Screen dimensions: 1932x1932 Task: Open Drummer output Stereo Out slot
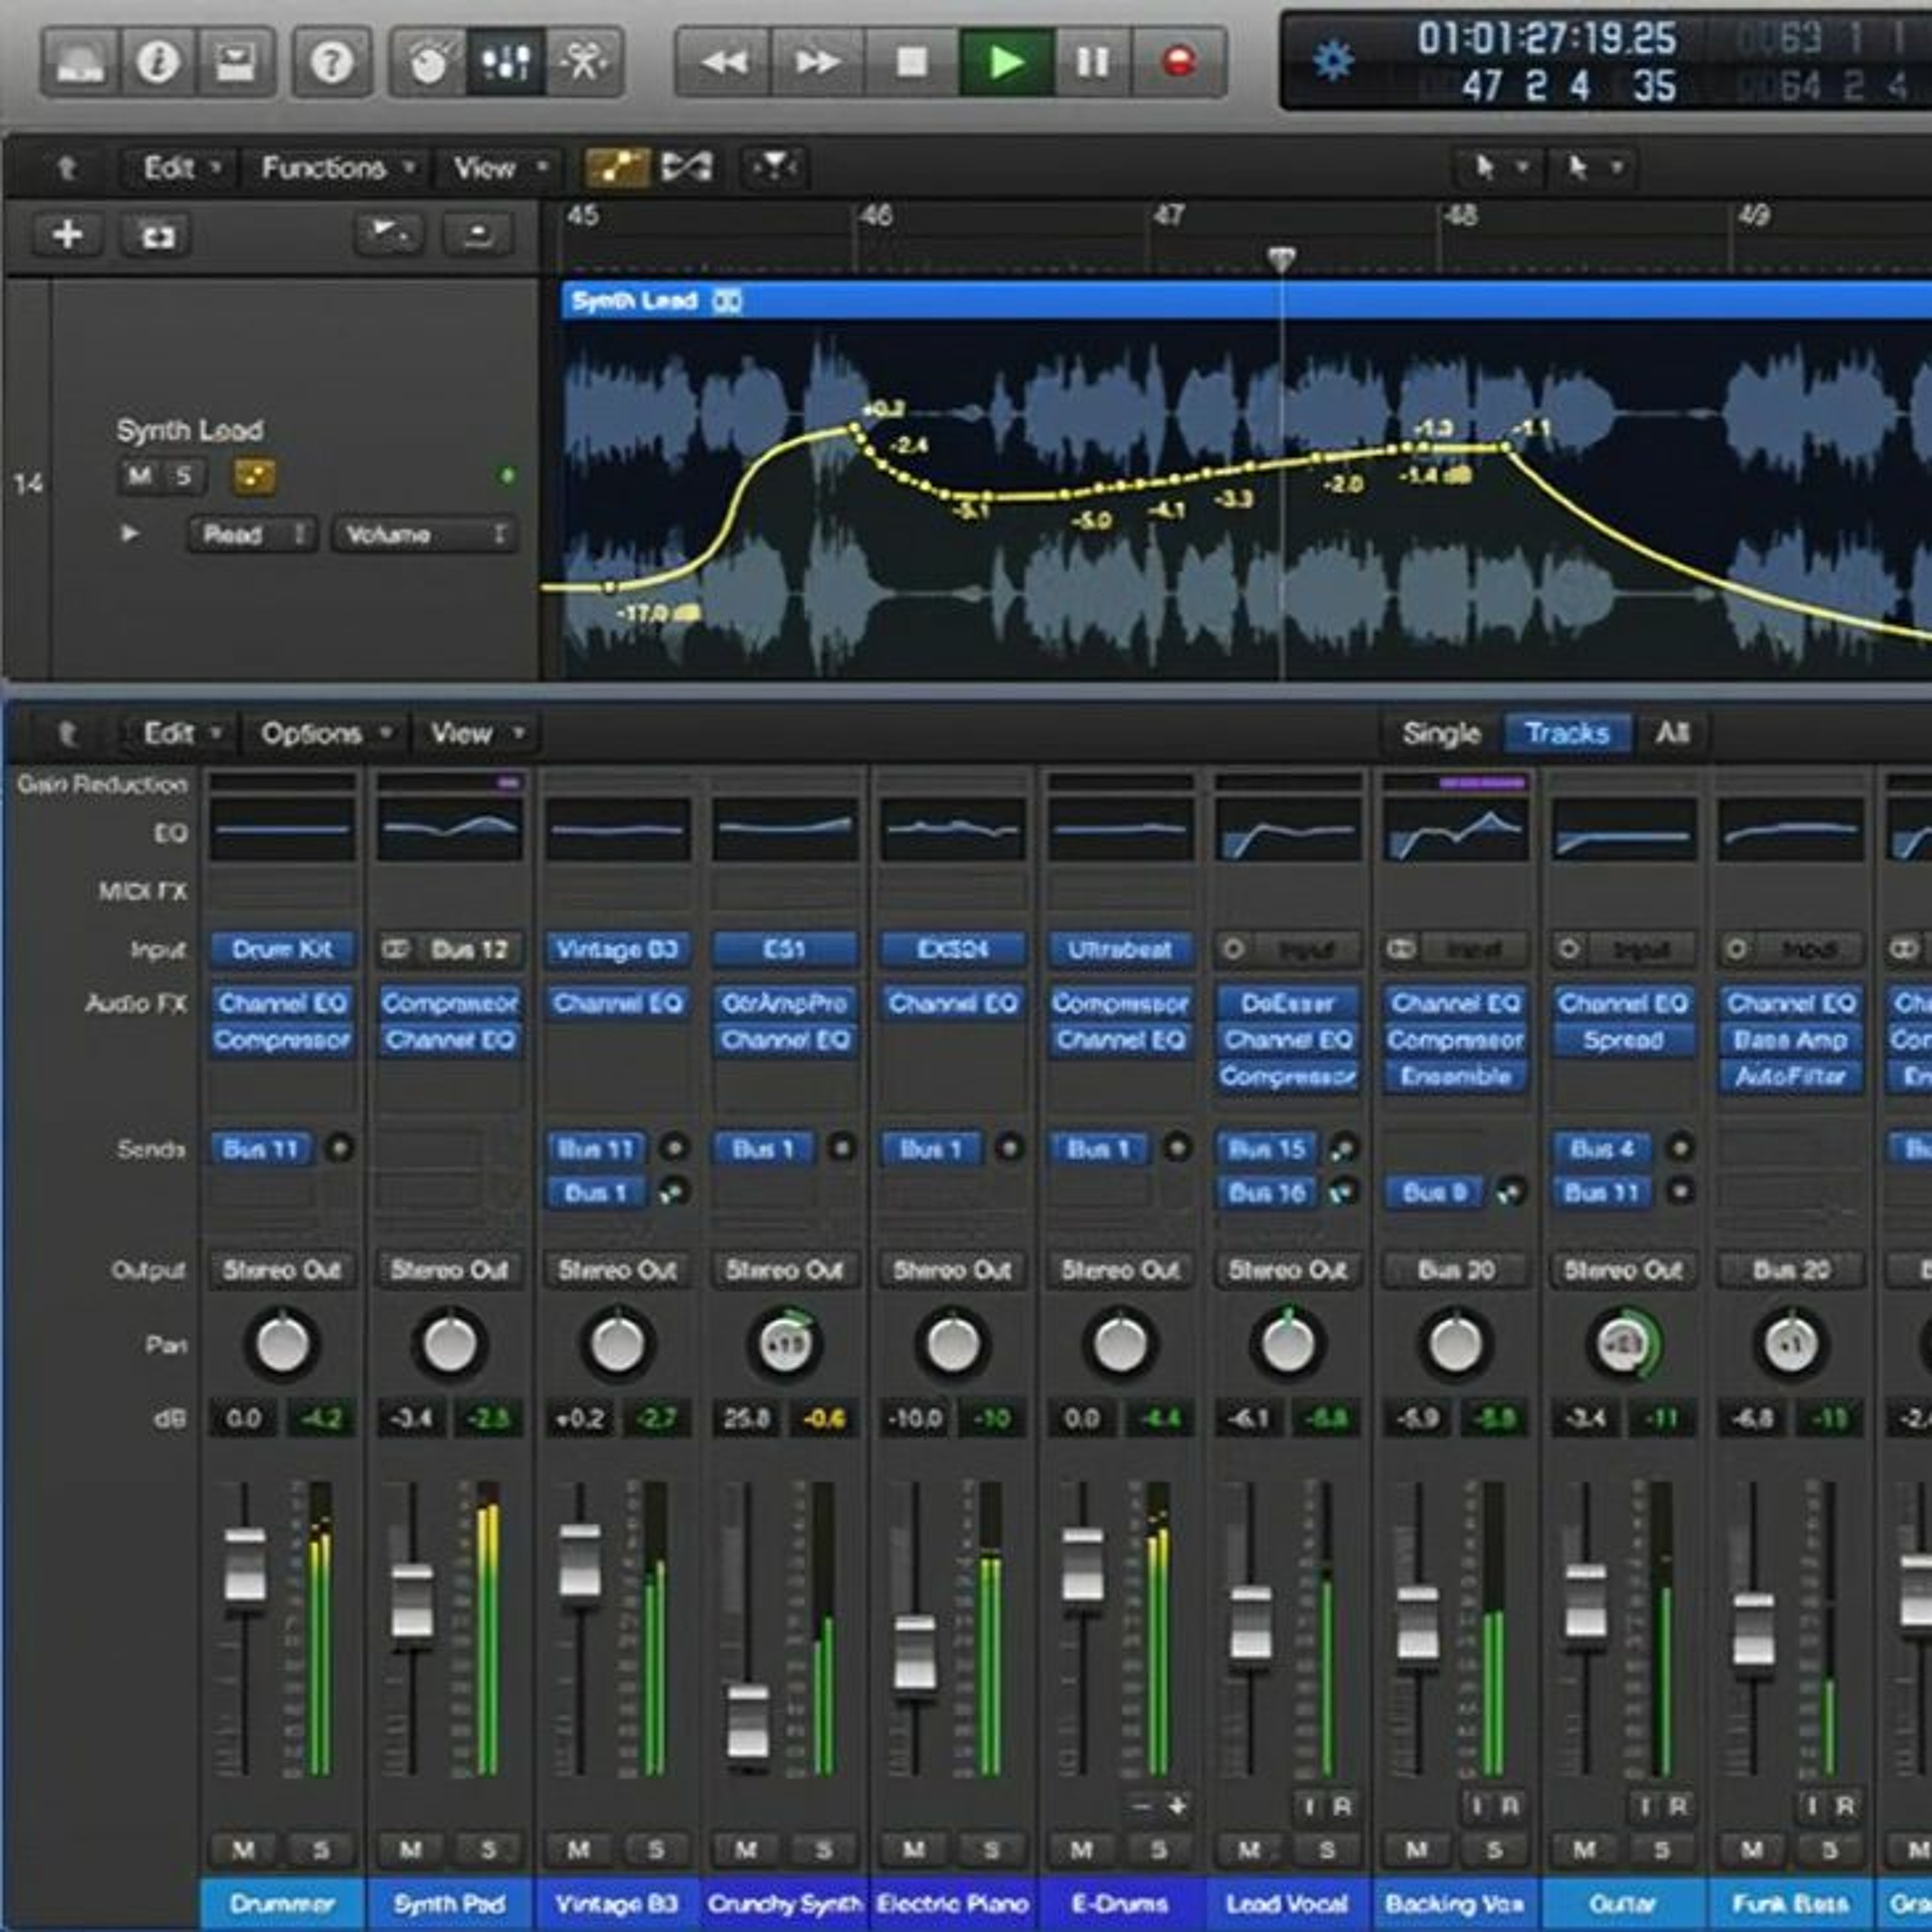[x=282, y=1270]
